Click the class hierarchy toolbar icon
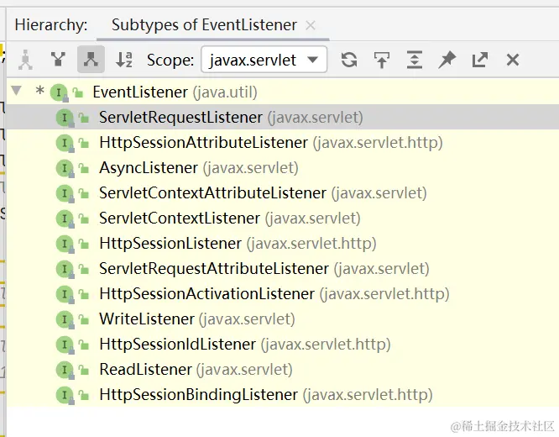This screenshot has height=437, width=559. [25, 59]
